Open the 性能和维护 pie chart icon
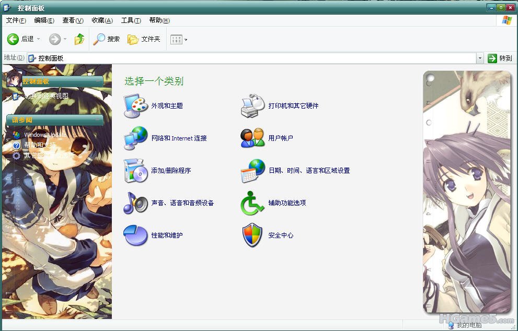The image size is (518, 331). pos(136,235)
